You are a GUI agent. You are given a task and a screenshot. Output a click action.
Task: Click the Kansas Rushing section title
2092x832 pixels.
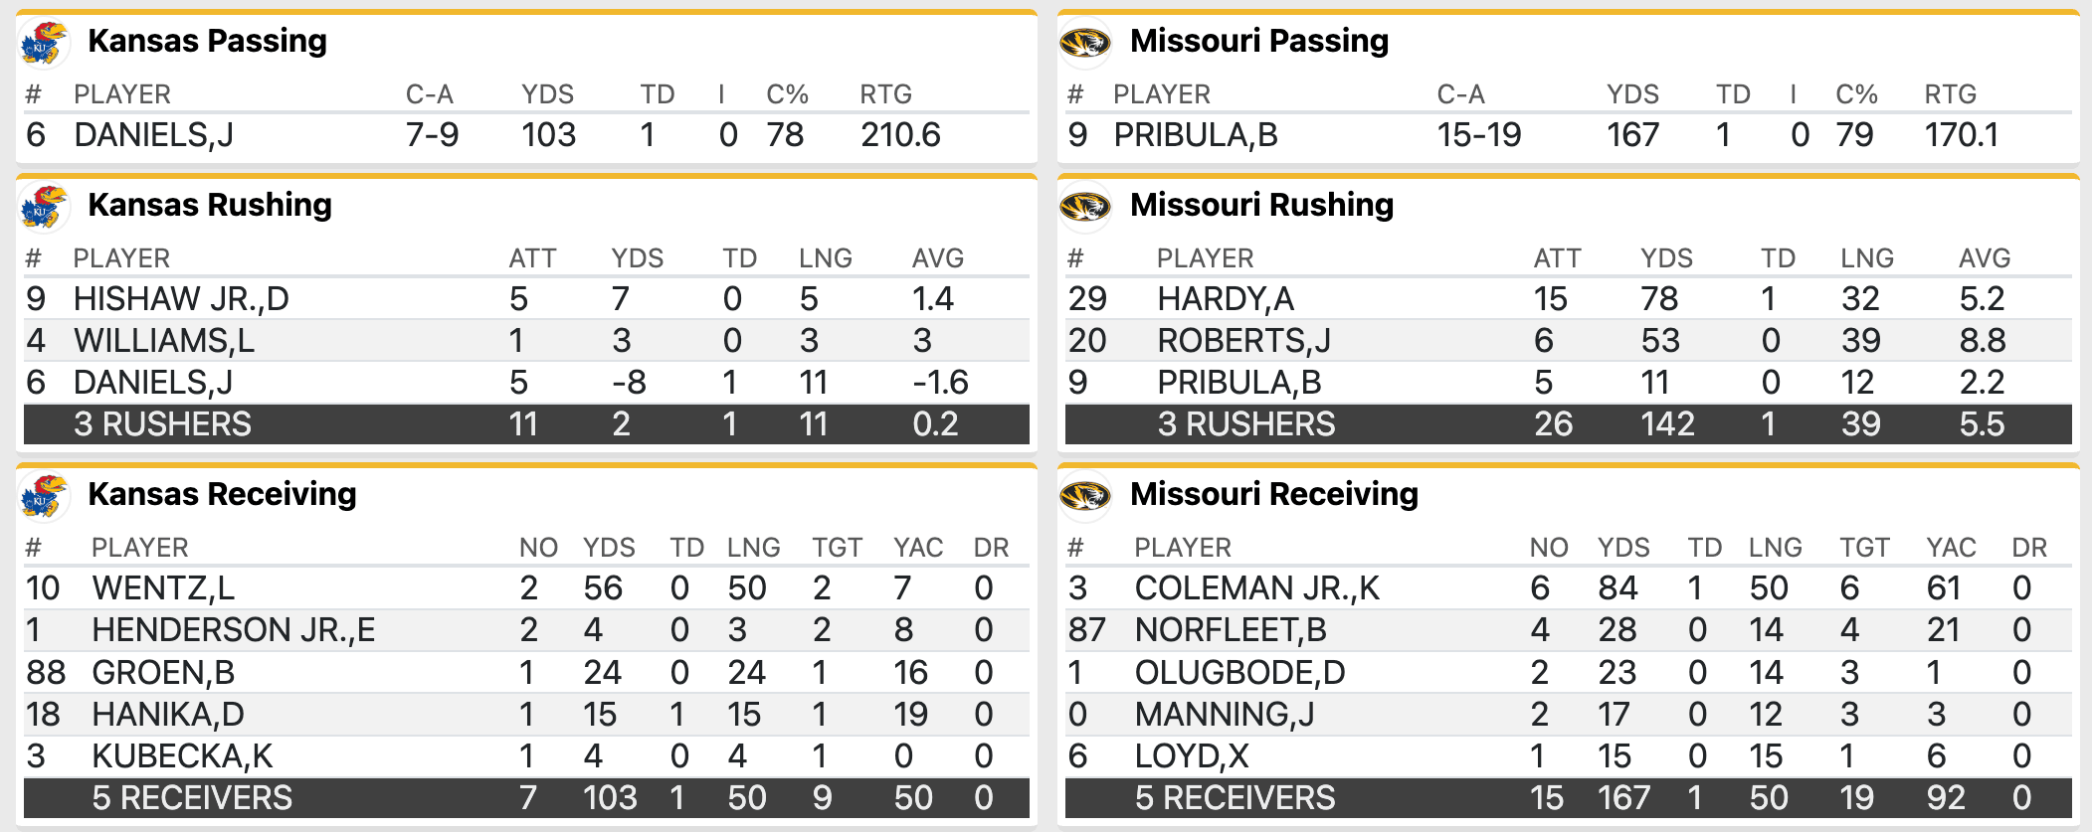(x=210, y=205)
